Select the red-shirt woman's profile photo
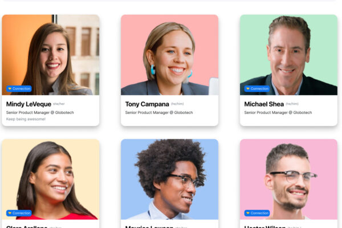 pyautogui.click(x=51, y=179)
